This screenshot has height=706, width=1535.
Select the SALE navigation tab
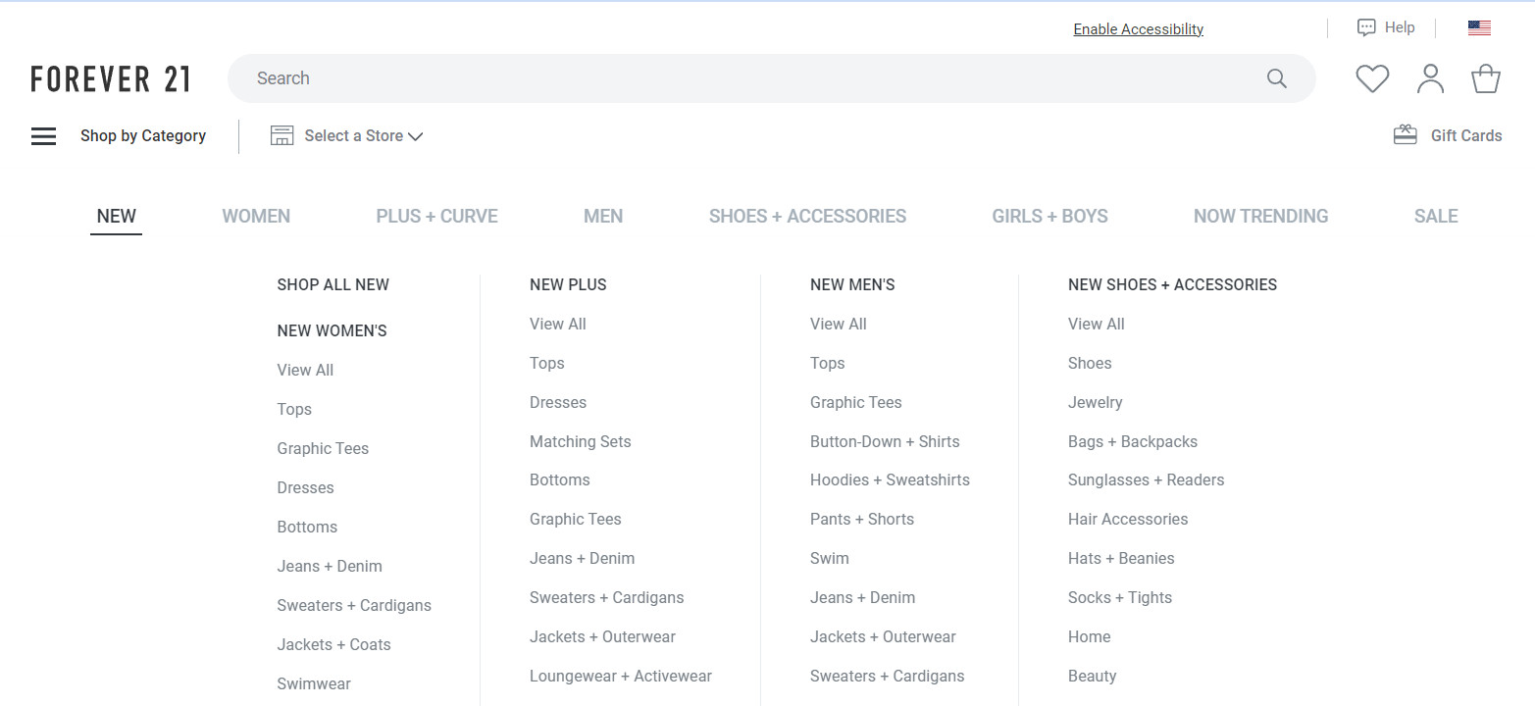tap(1435, 217)
